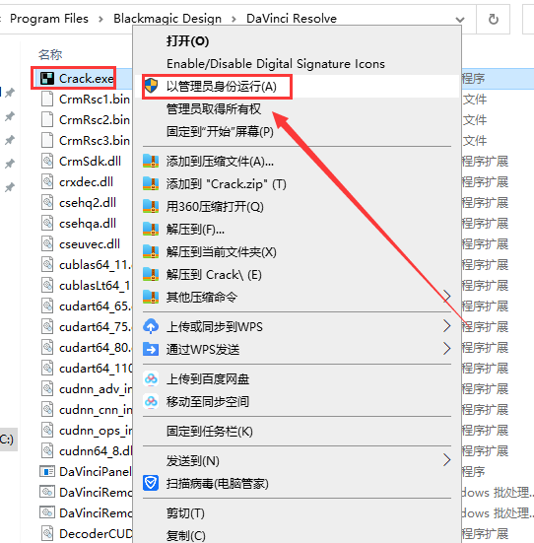Click the Crack.exe file icon
The width and height of the screenshot is (534, 543).
[x=47, y=79]
